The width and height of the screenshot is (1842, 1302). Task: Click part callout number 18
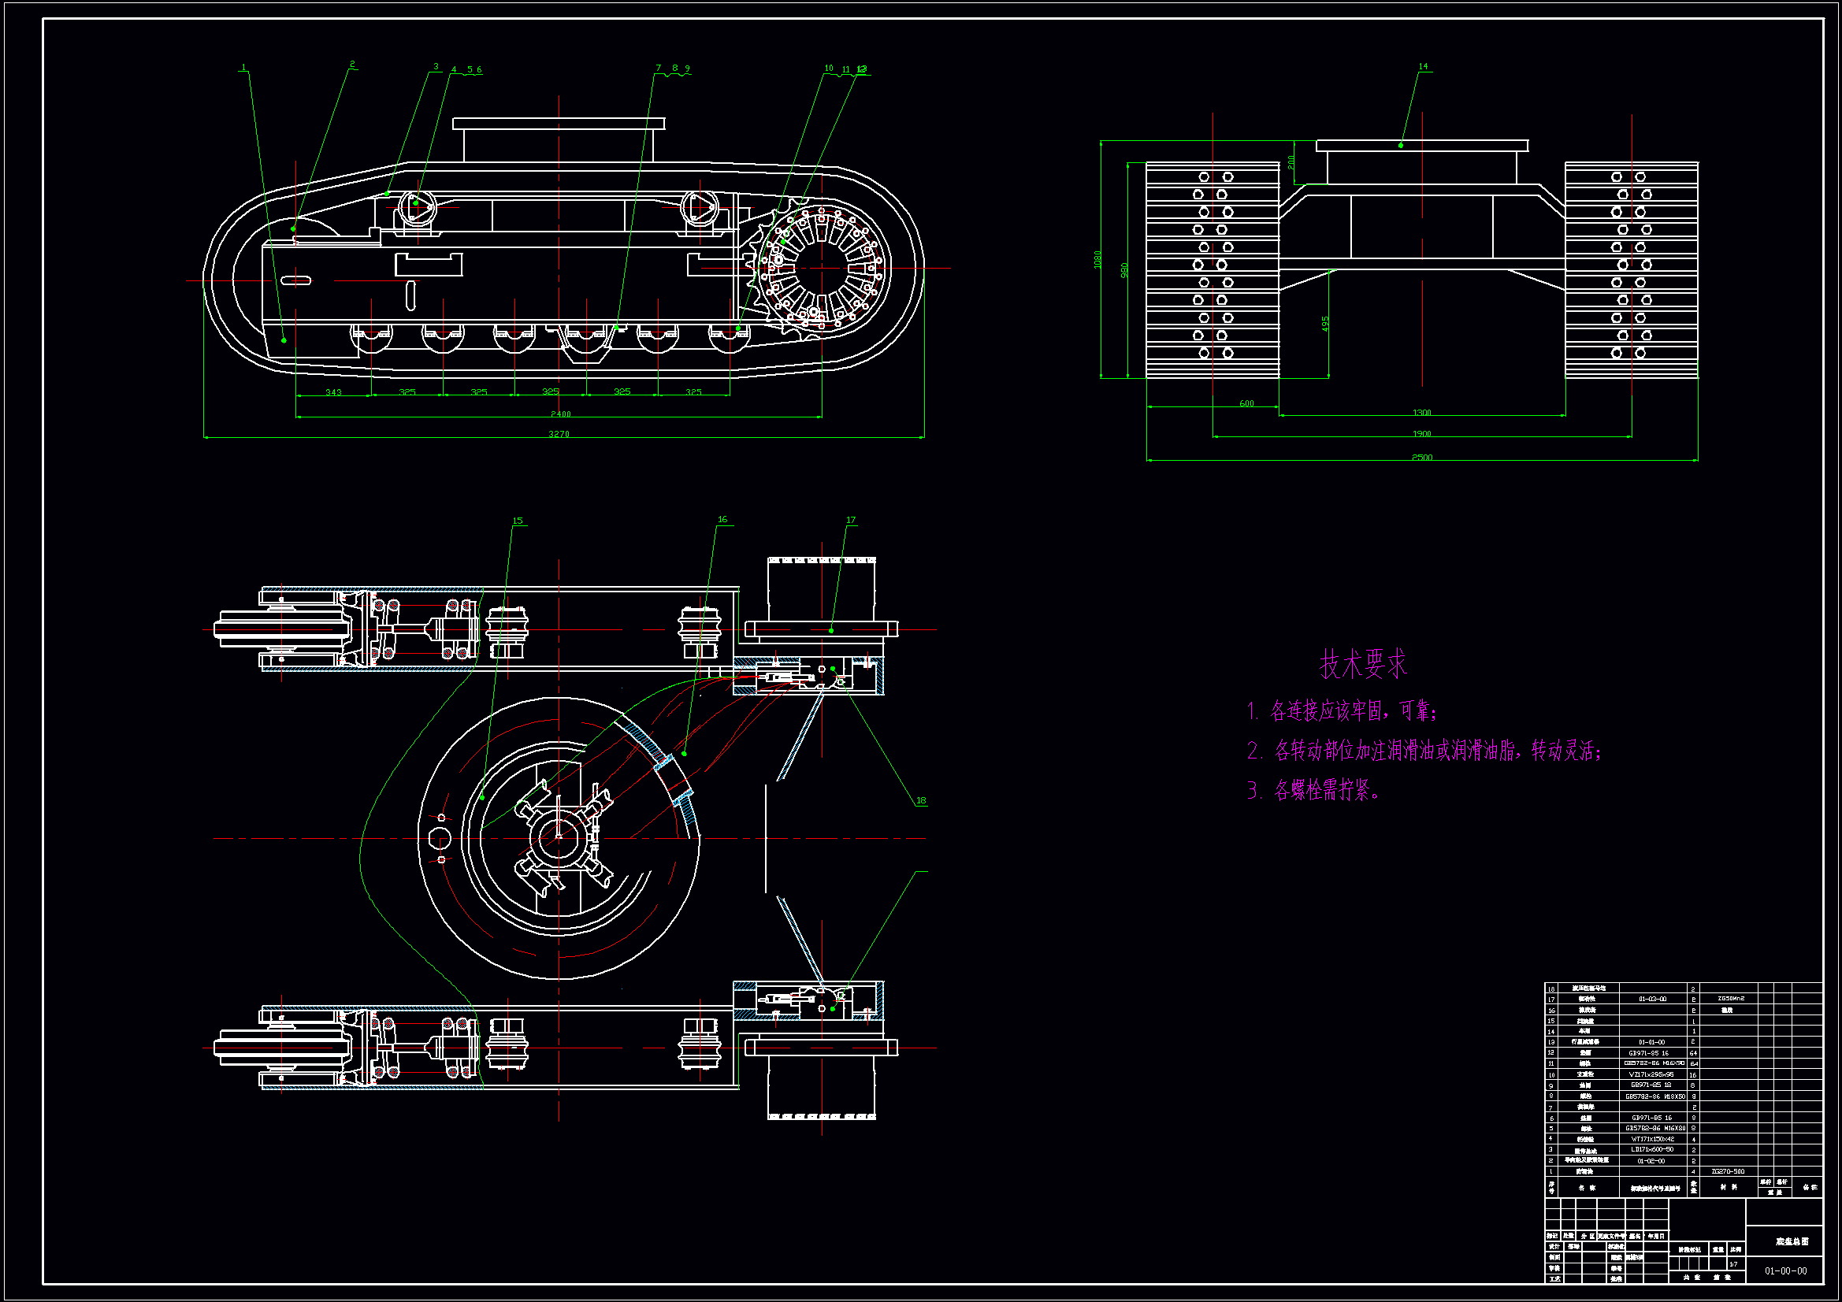[920, 800]
